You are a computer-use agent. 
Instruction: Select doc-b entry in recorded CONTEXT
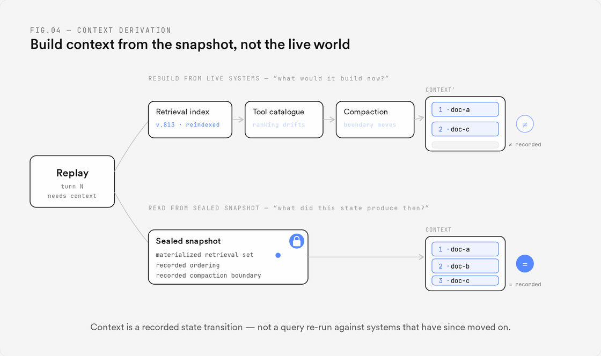tap(465, 266)
